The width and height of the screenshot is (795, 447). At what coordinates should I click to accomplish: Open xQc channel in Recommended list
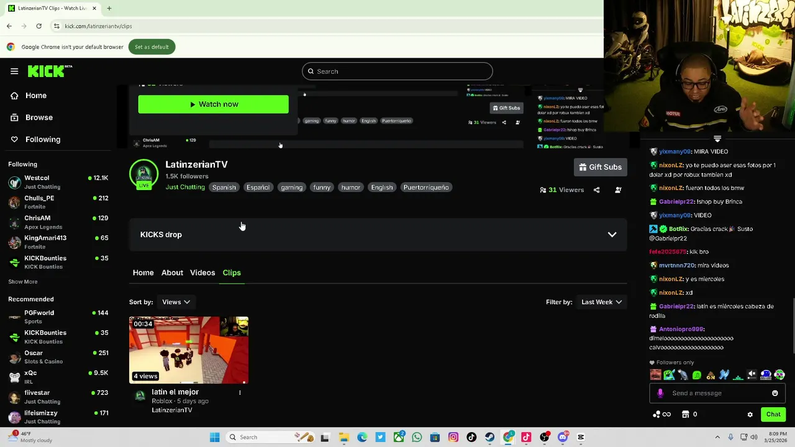coord(58,377)
